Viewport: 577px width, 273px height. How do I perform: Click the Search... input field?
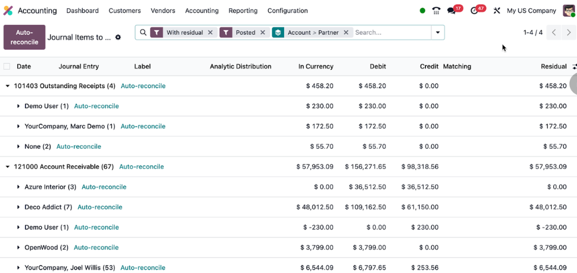(x=392, y=32)
